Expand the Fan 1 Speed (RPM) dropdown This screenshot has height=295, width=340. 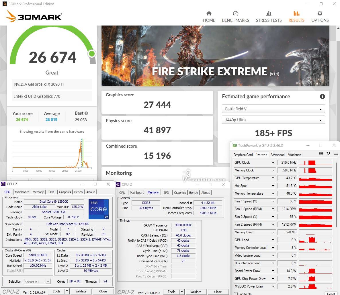click(273, 209)
